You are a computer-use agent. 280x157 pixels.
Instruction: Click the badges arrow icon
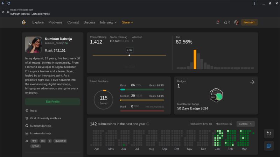click(252, 82)
